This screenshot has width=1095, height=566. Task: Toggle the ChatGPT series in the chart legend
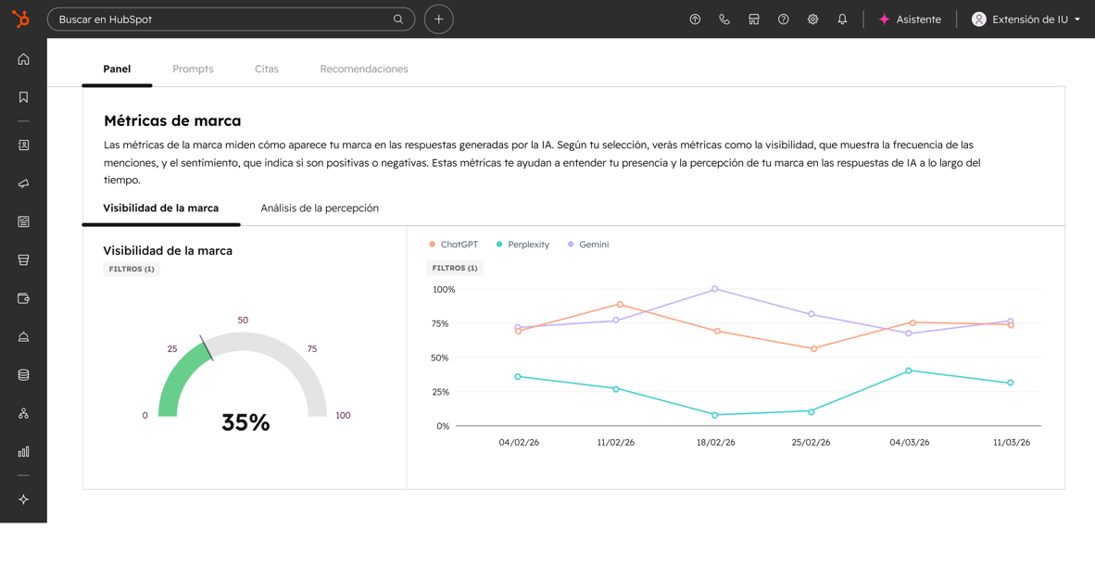454,244
